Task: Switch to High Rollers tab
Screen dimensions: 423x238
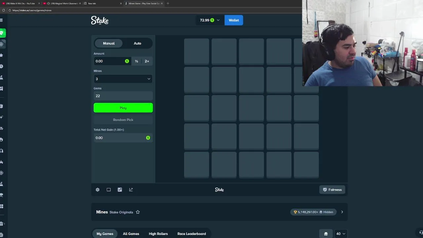Action: point(158,234)
